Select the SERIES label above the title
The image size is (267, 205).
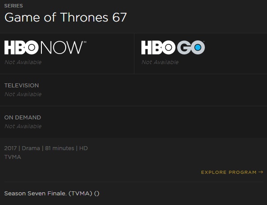point(14,6)
